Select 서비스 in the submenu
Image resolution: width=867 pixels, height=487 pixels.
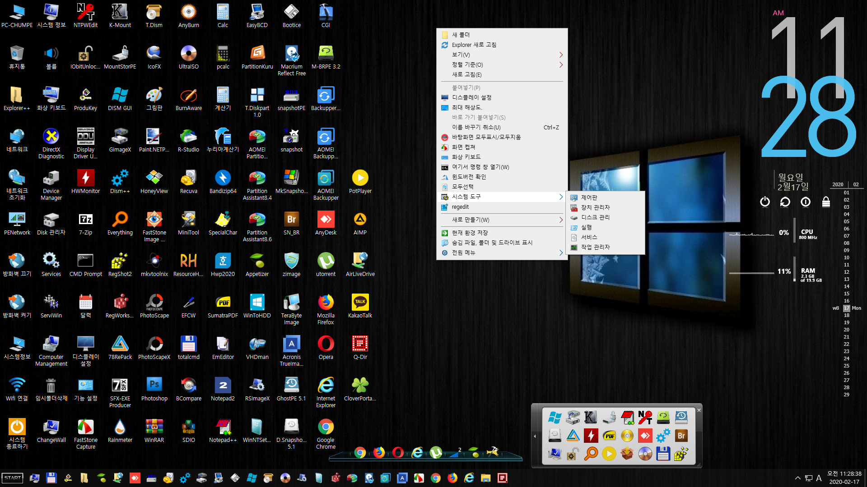click(x=605, y=237)
